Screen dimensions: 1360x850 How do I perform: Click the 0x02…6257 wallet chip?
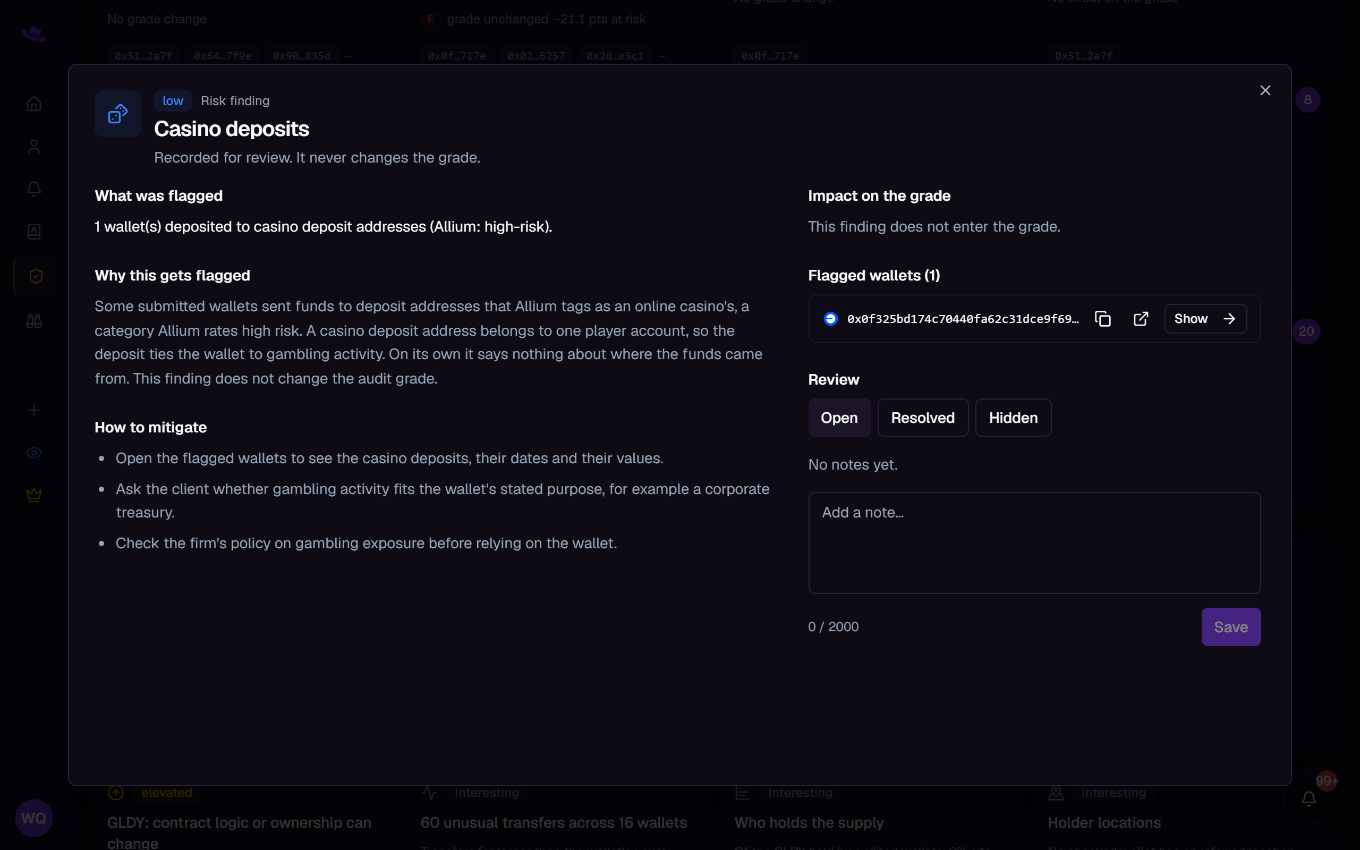pos(536,56)
